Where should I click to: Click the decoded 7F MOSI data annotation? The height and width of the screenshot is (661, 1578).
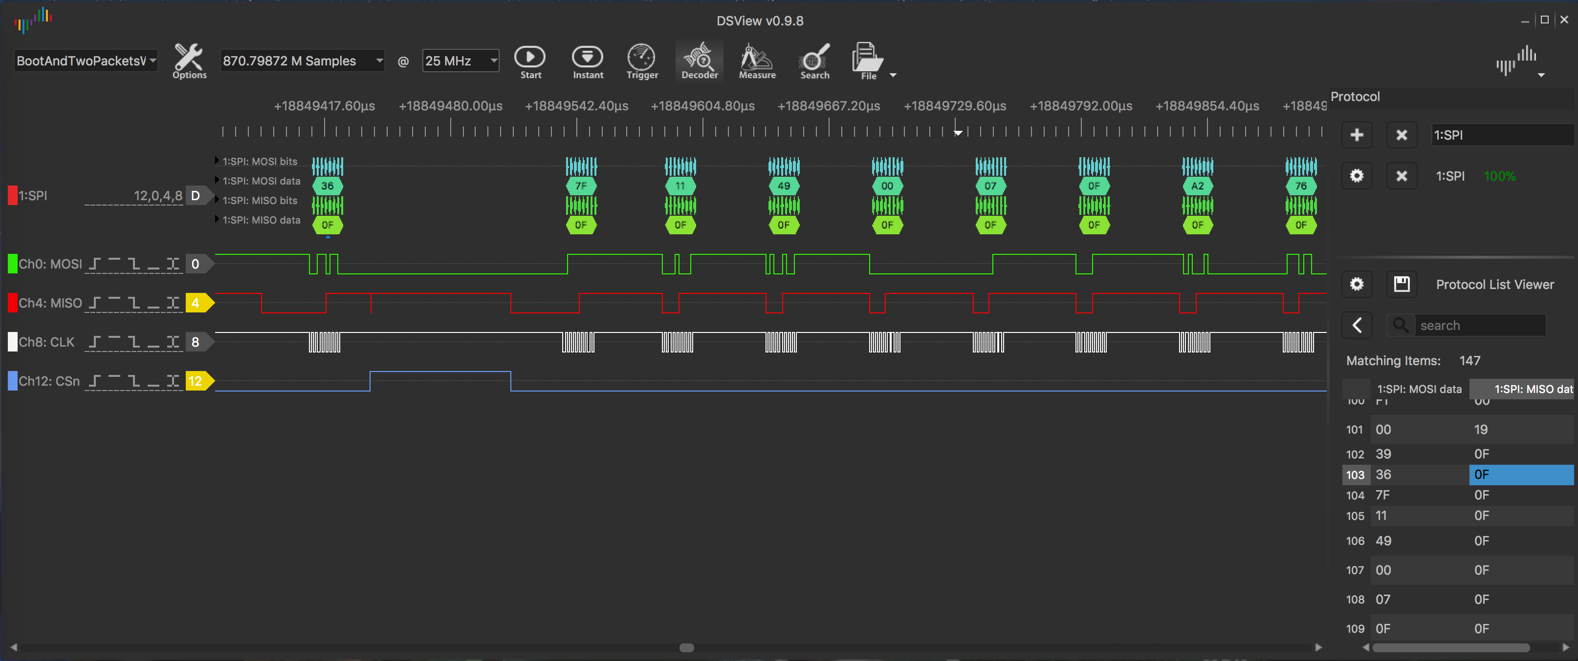click(x=580, y=186)
